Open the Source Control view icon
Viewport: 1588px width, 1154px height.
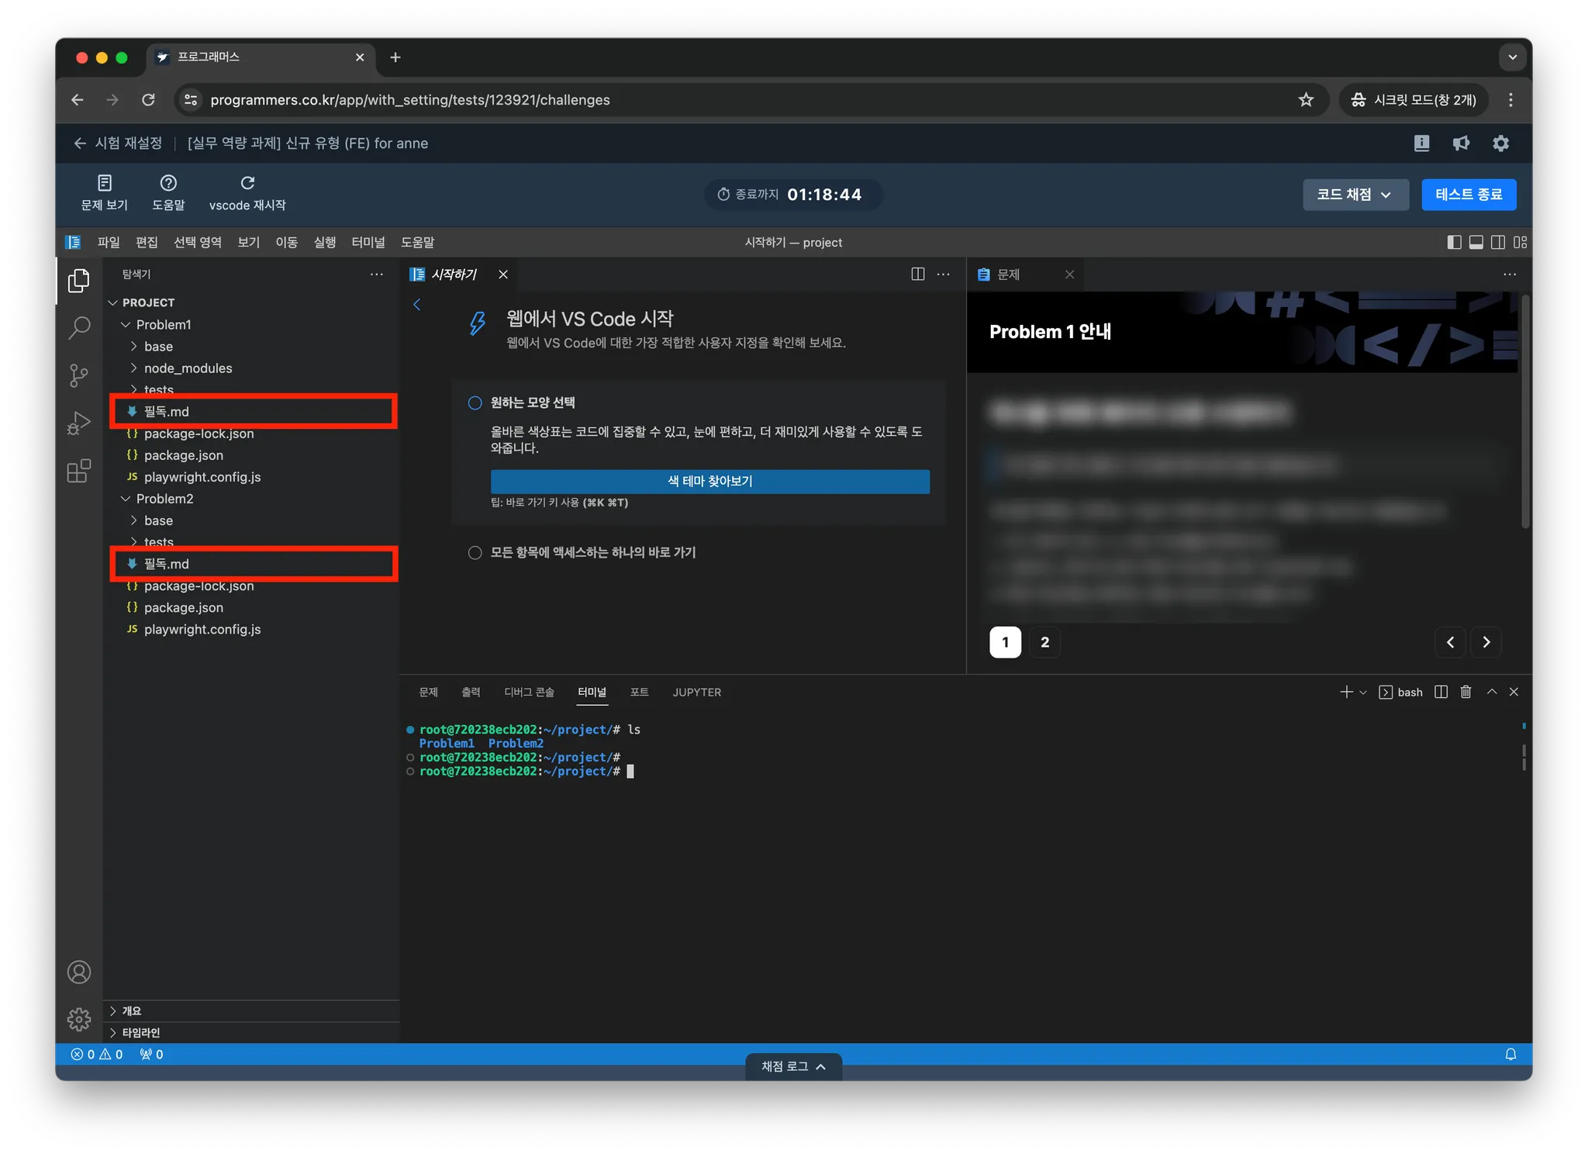(x=79, y=376)
